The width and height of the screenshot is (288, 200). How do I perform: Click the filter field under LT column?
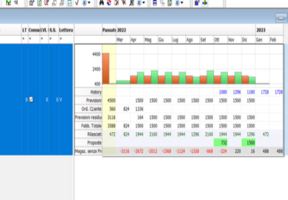[x=24, y=39]
